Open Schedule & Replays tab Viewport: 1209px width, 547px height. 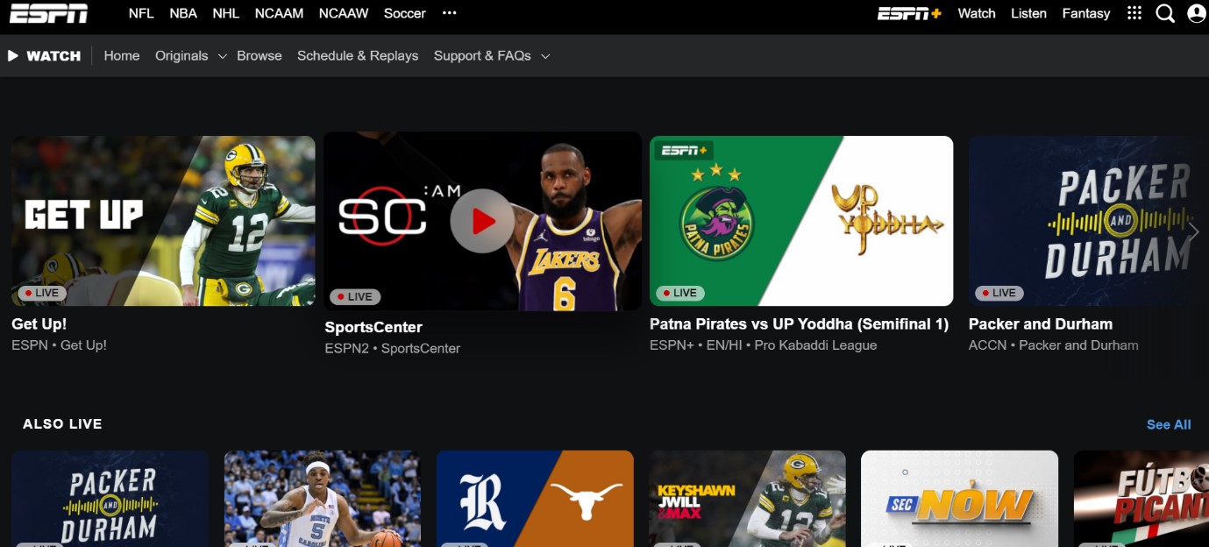click(x=358, y=55)
